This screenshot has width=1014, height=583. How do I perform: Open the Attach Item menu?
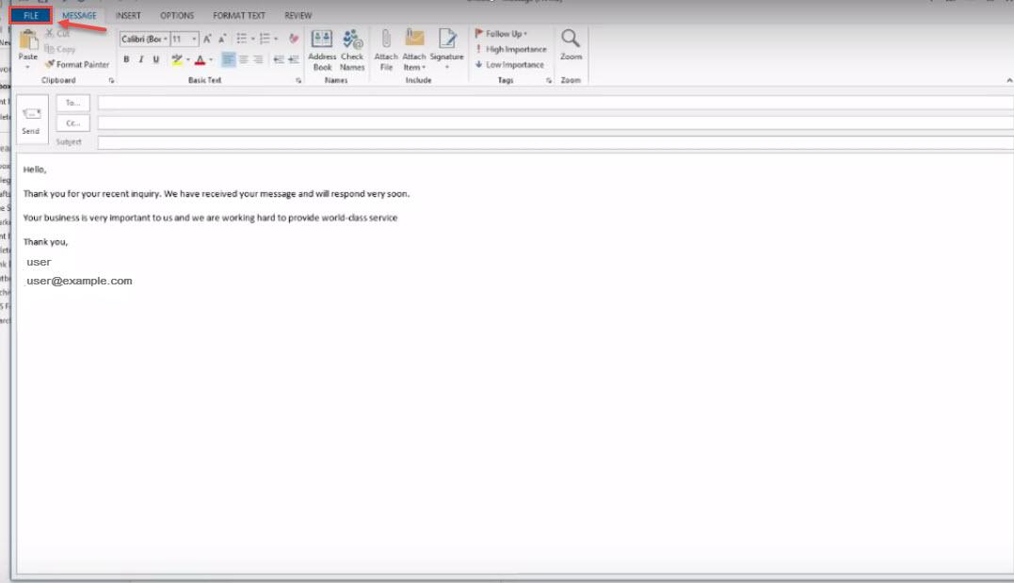pyautogui.click(x=414, y=50)
